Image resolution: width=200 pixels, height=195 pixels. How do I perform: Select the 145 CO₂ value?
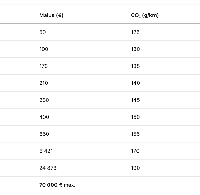pos(135,100)
